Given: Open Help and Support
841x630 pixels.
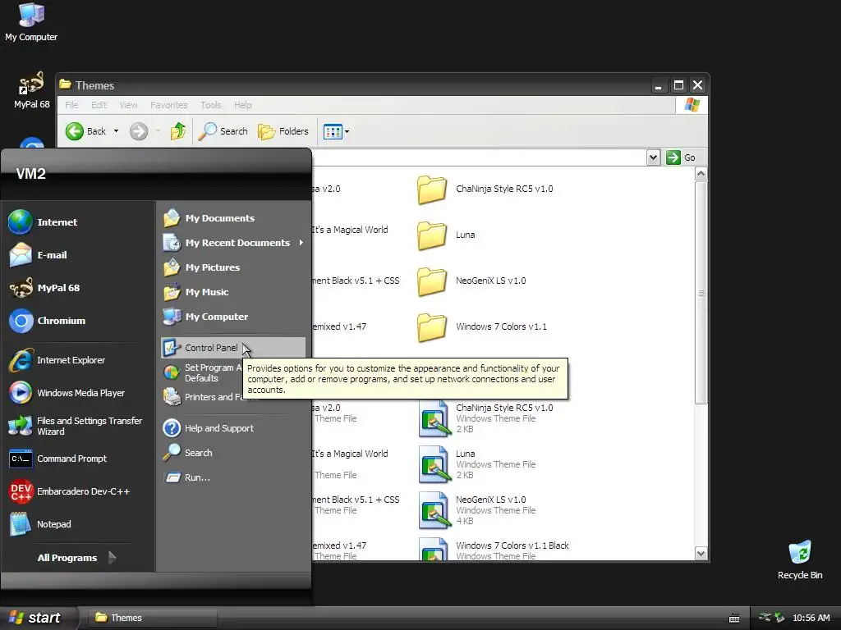Looking at the screenshot, I should point(233,428).
